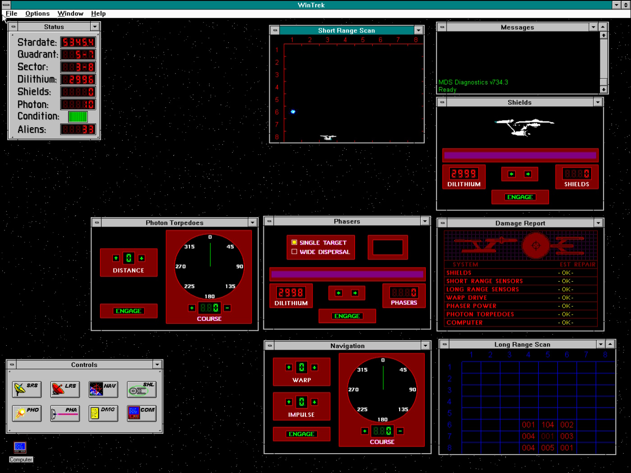Image resolution: width=631 pixels, height=473 pixels.
Task: Open the SRS short range scan control
Action: point(27,389)
